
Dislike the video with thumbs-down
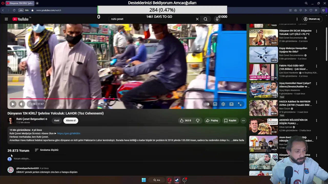(x=198, y=121)
